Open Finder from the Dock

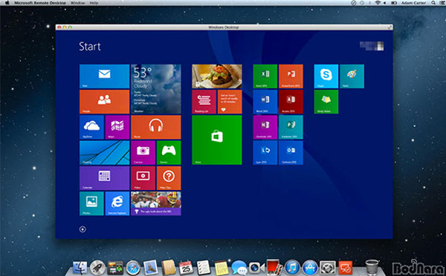pyautogui.click(x=80, y=268)
